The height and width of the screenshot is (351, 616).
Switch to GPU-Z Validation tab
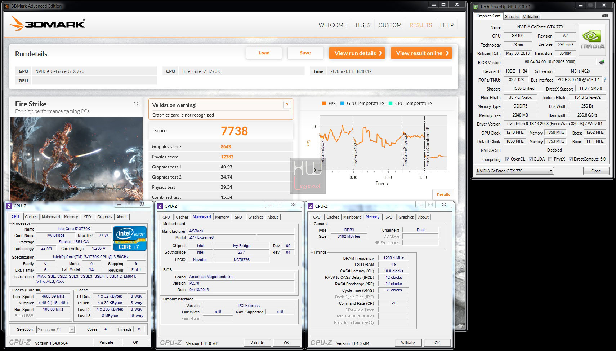click(531, 17)
